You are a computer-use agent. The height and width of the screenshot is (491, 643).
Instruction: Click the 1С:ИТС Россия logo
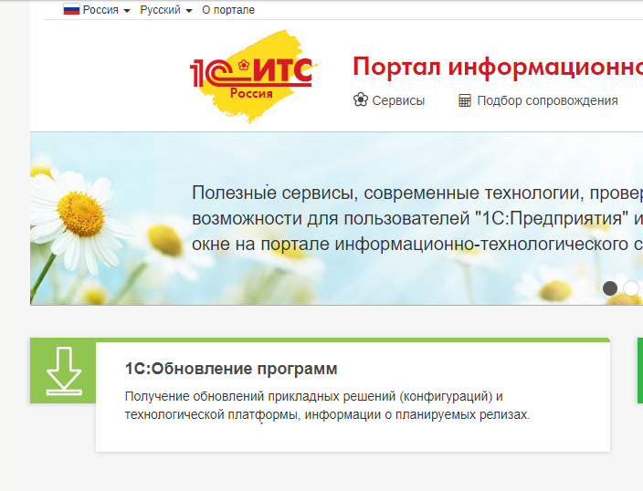(253, 77)
